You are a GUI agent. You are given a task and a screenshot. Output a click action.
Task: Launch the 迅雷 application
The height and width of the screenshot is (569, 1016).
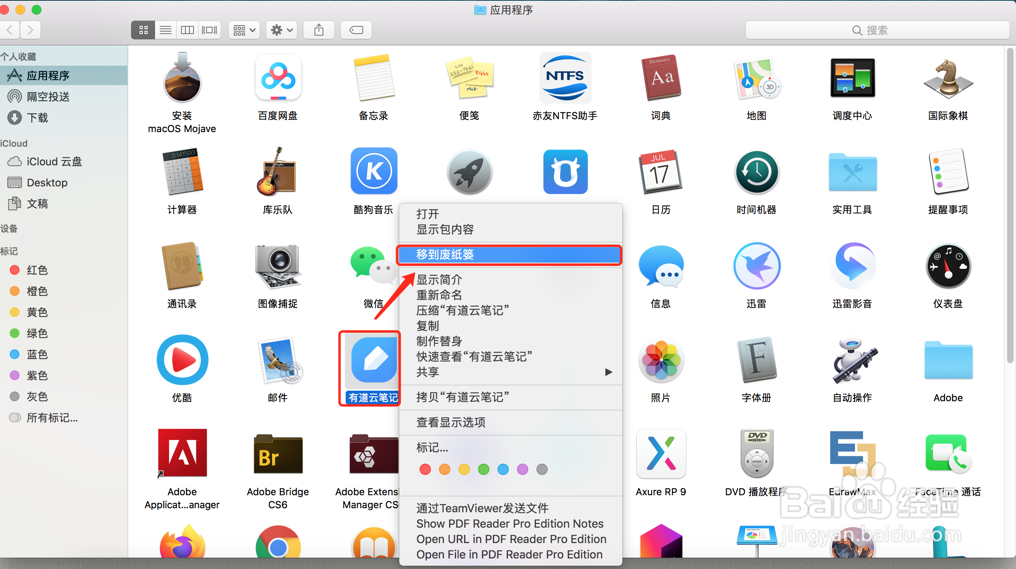756,266
